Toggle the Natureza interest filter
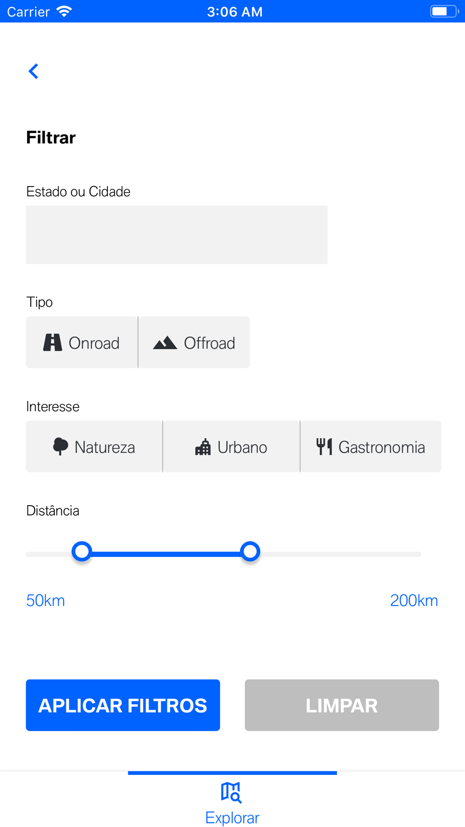Viewport: 465px width, 827px height. click(x=94, y=447)
